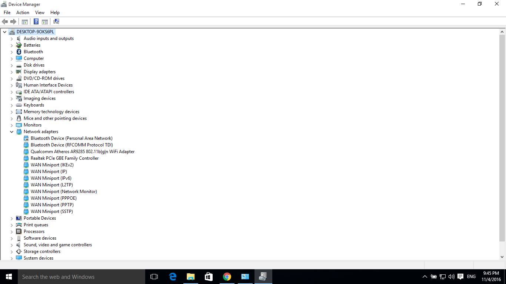Expand the Processors category
Viewport: 506px width, 284px height.
(11, 231)
